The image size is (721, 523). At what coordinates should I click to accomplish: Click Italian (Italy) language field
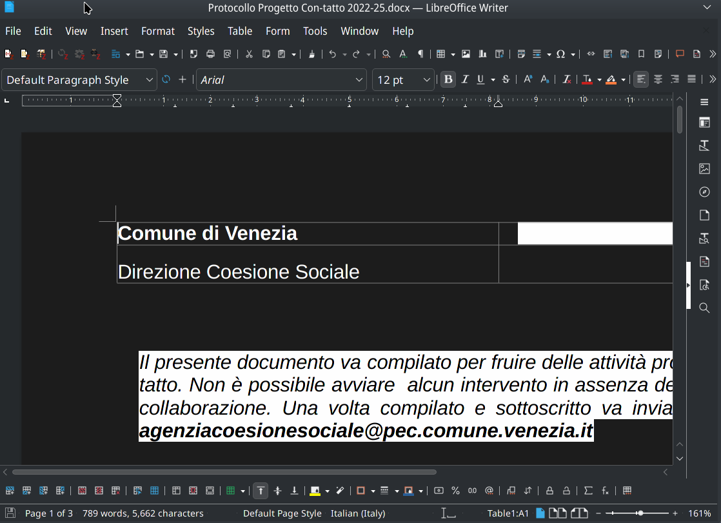pos(358,513)
